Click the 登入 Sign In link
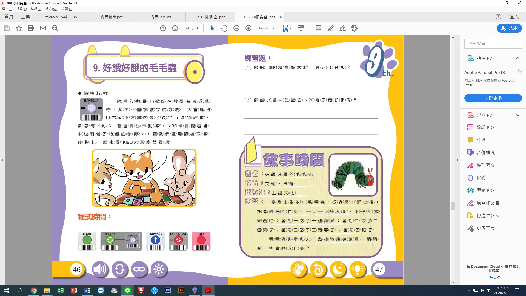The height and width of the screenshot is (296, 526). coord(514,17)
